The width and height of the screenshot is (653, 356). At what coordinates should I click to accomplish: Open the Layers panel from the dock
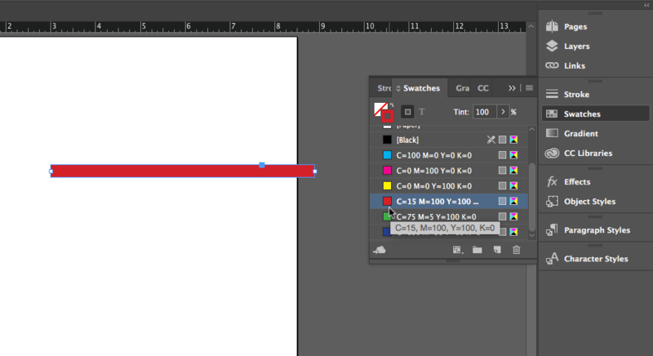click(x=575, y=47)
